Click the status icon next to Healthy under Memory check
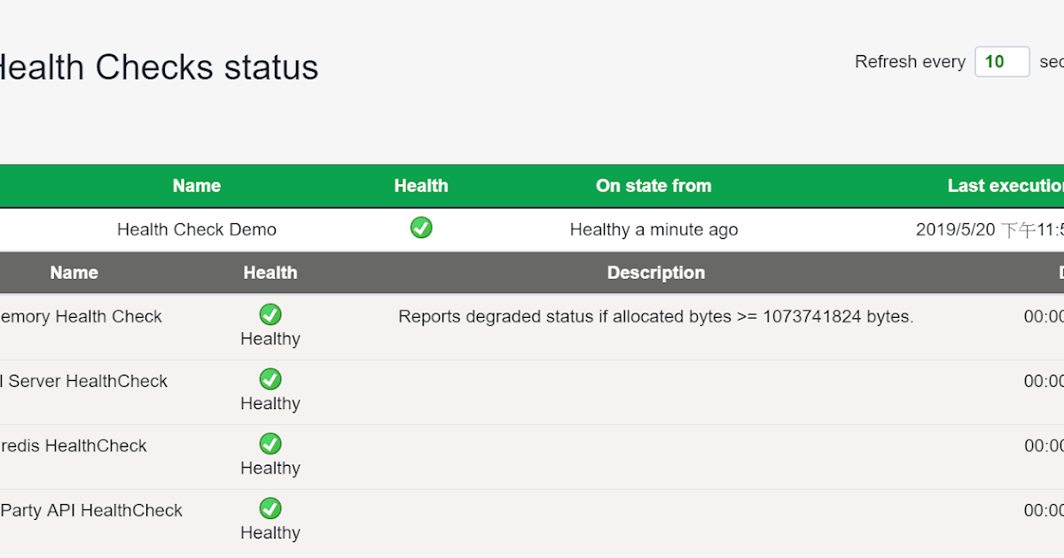This screenshot has height=558, width=1064. 270,314
